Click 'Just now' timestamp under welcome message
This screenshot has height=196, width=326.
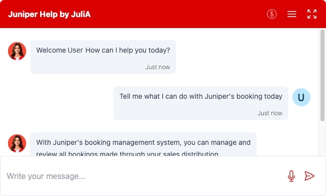[x=157, y=67]
